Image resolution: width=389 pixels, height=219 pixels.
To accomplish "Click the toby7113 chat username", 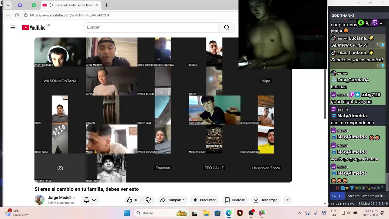I will 371,95.
